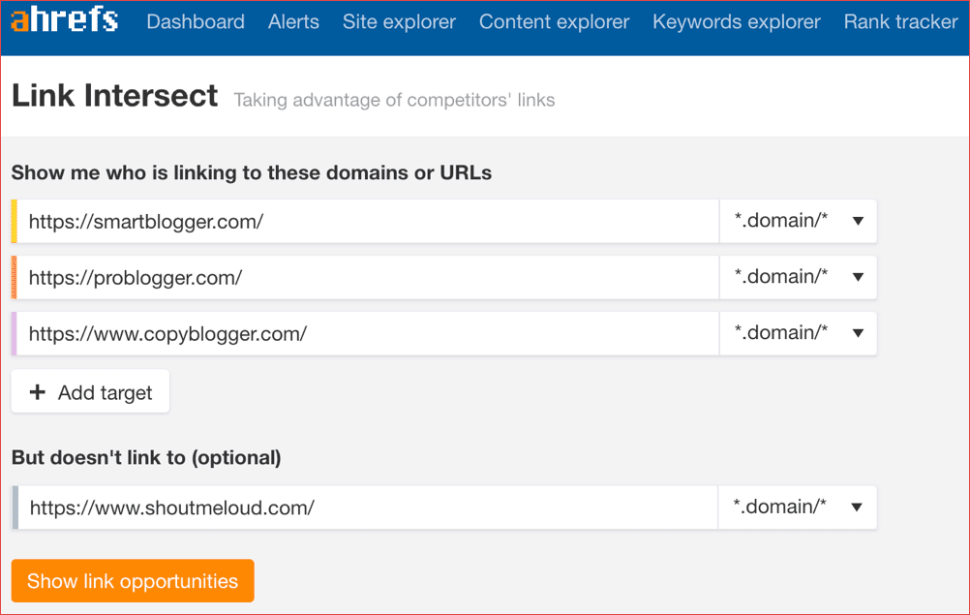
Task: Click the ahrefs logo
Action: (x=65, y=21)
